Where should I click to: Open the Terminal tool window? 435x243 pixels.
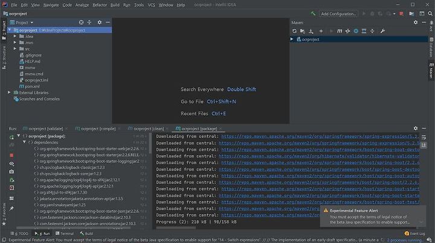click(65, 233)
